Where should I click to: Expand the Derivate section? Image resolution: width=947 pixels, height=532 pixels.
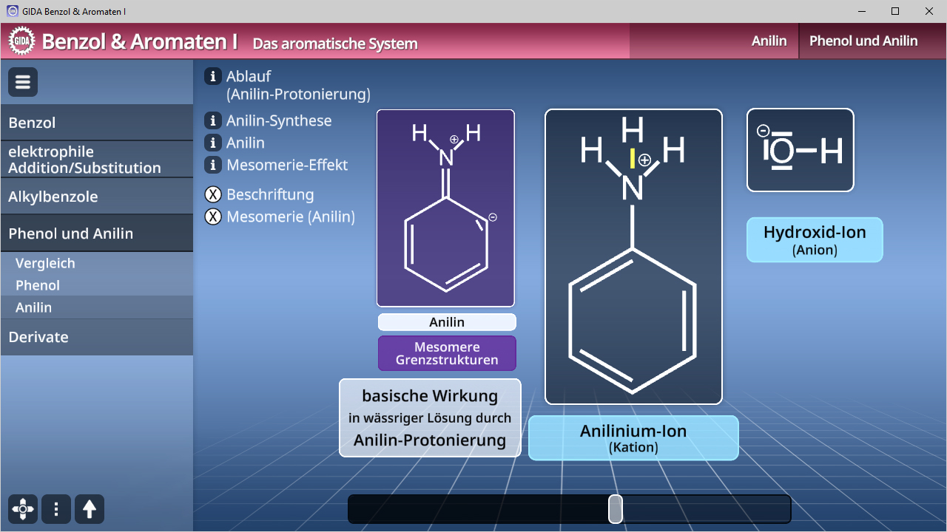[96, 337]
